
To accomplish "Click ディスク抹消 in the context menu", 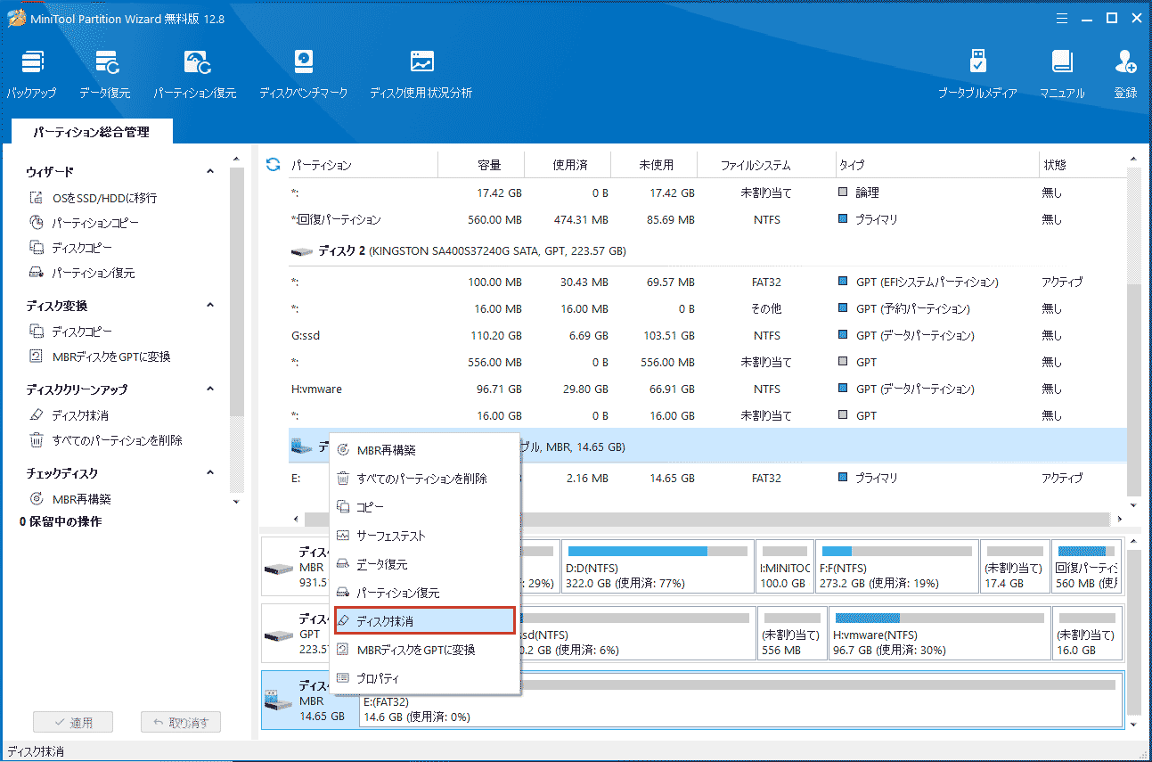I will point(425,621).
